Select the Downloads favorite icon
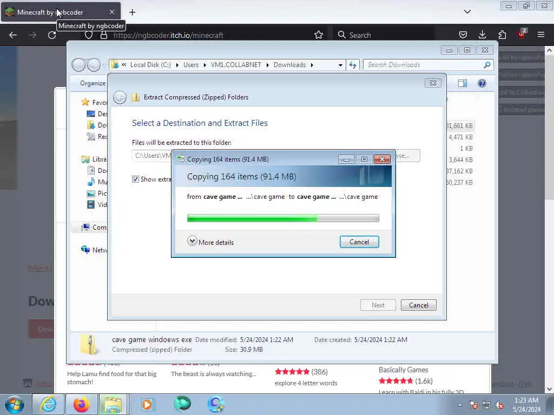This screenshot has height=415, width=554. [x=91, y=125]
